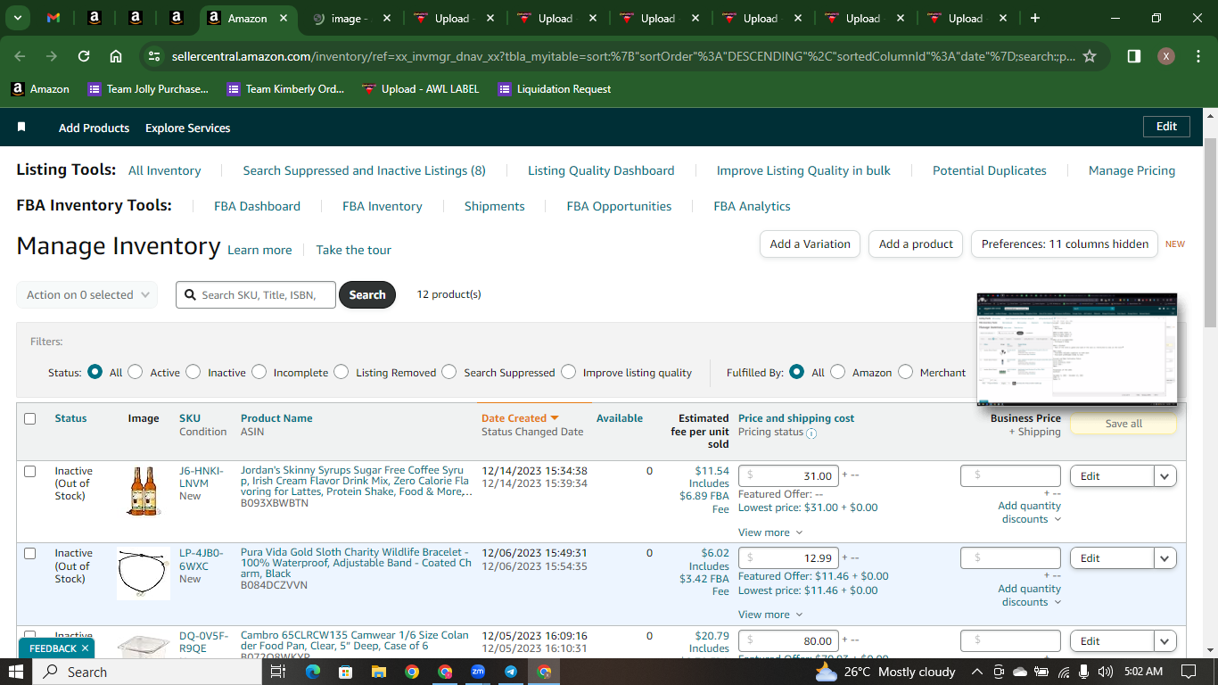
Task: Click the Add a Variation button
Action: click(810, 243)
